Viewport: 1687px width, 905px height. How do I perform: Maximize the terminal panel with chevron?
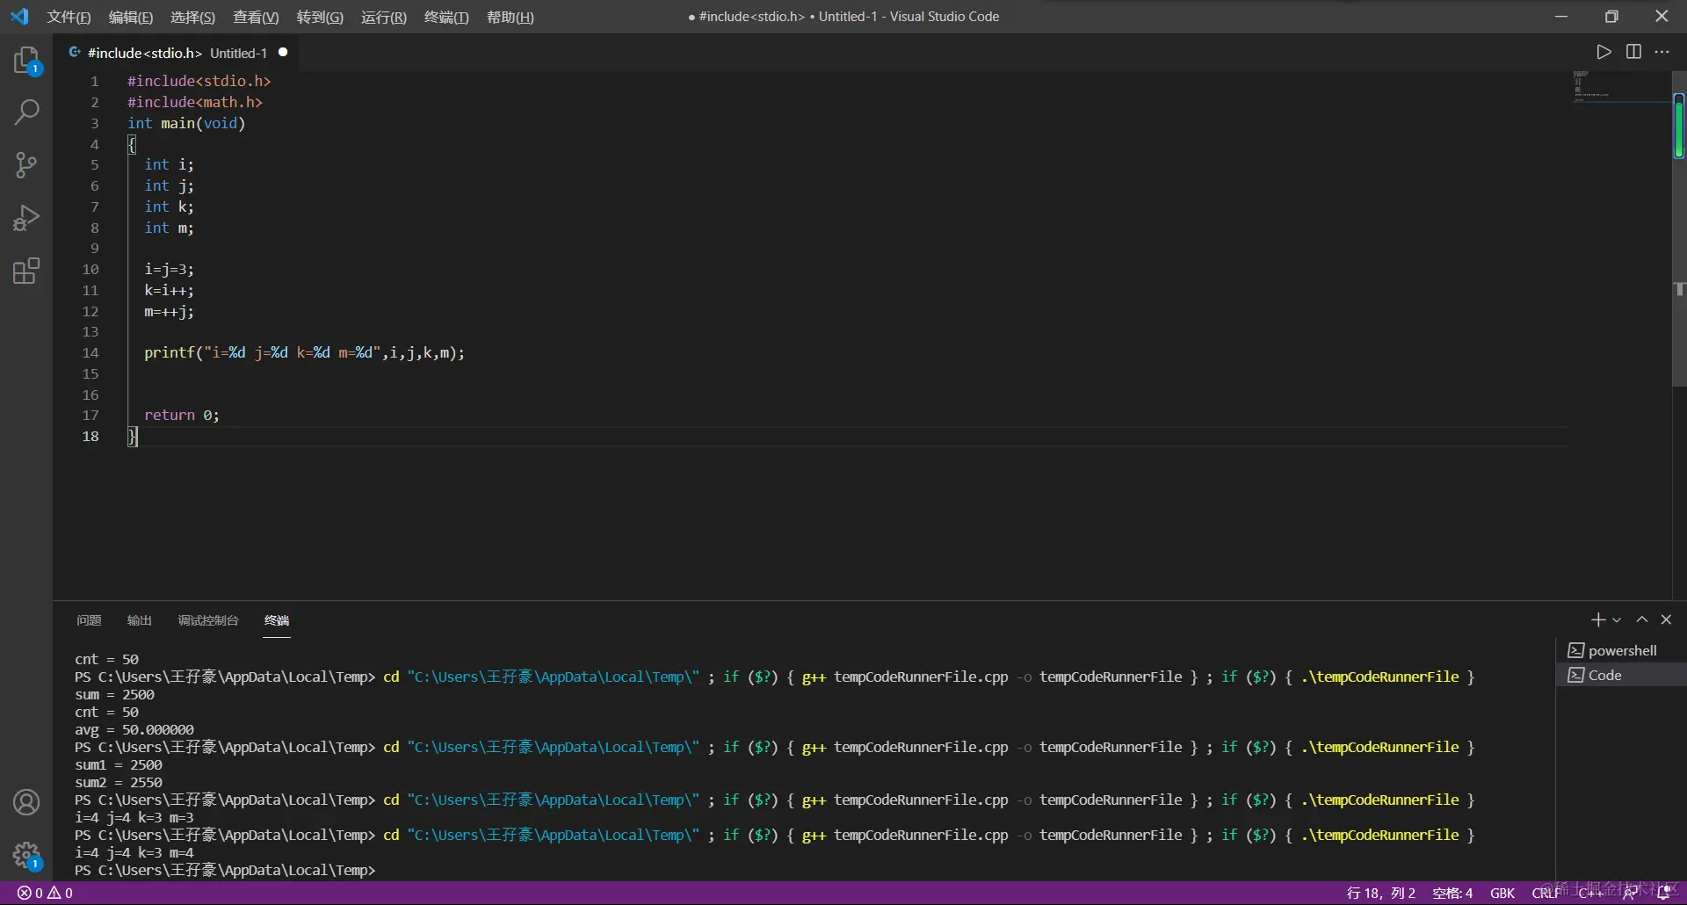tap(1641, 620)
